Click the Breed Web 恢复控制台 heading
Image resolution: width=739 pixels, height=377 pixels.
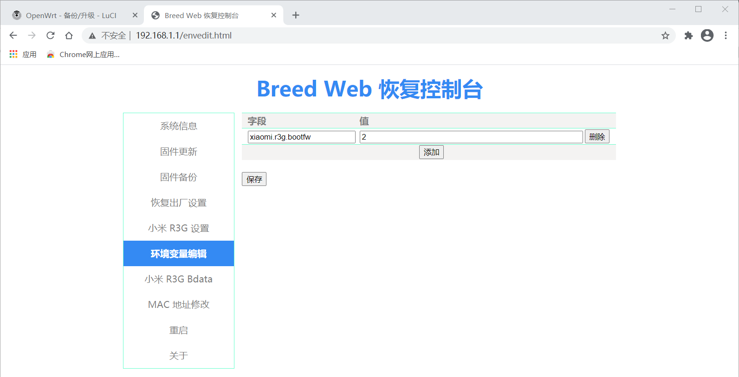point(369,89)
